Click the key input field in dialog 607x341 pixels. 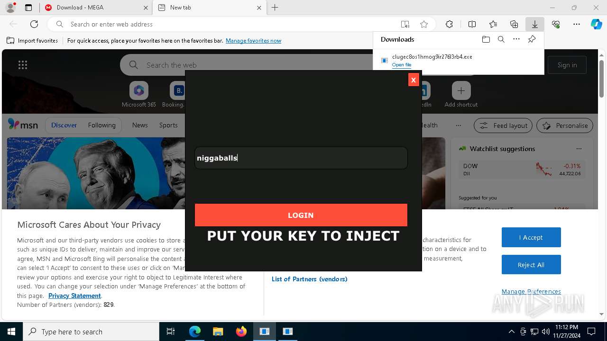301,158
